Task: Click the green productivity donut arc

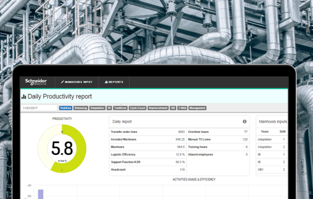Action: click(81, 149)
